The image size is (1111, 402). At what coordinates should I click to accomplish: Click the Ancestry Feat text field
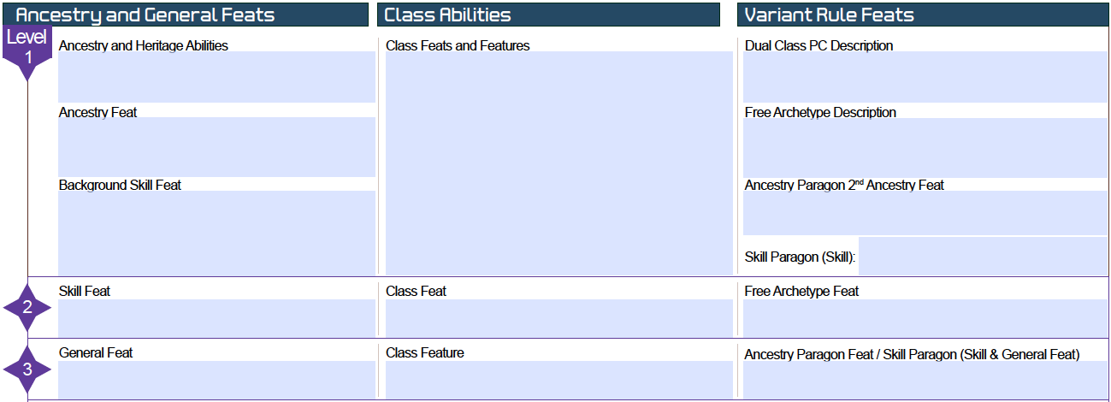pyautogui.click(x=216, y=147)
